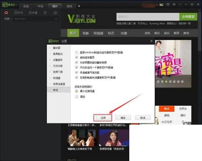Open the iQIYI main menu dropdown arrow
The height and width of the screenshot is (161, 202).
(x=16, y=5)
